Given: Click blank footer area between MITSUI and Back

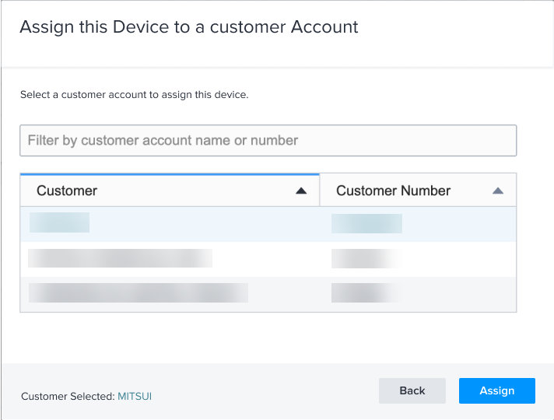Looking at the screenshot, I should [x=265, y=393].
